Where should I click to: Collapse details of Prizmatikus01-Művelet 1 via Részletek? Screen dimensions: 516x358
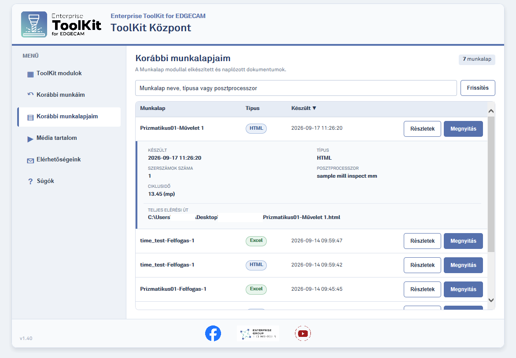(x=422, y=129)
